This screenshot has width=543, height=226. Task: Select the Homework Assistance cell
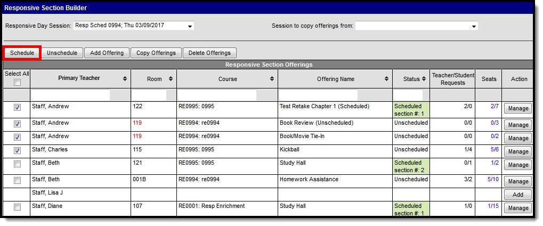[x=335, y=181]
